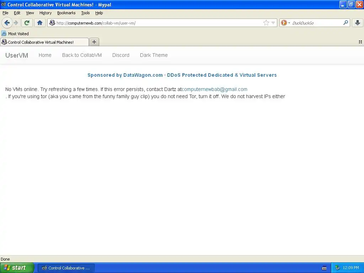Open the DuckDuckGo search engine selector
The height and width of the screenshot is (273, 364).
285,23
